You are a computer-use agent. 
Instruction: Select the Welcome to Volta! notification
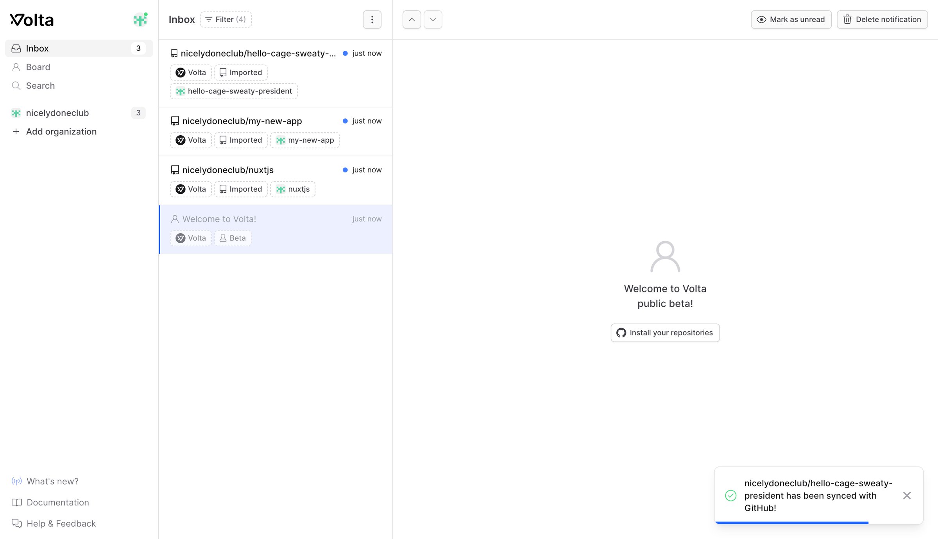(x=276, y=229)
